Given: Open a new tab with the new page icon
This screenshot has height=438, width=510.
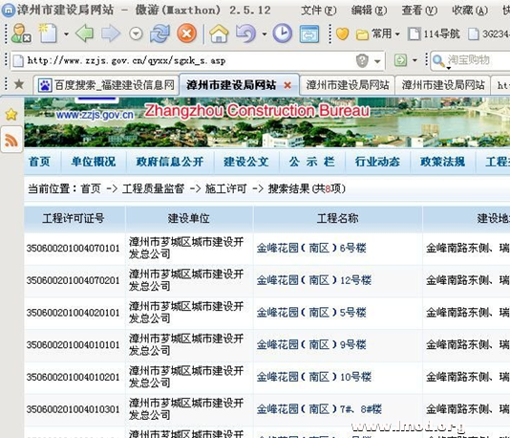Looking at the screenshot, I should pyautogui.click(x=48, y=33).
